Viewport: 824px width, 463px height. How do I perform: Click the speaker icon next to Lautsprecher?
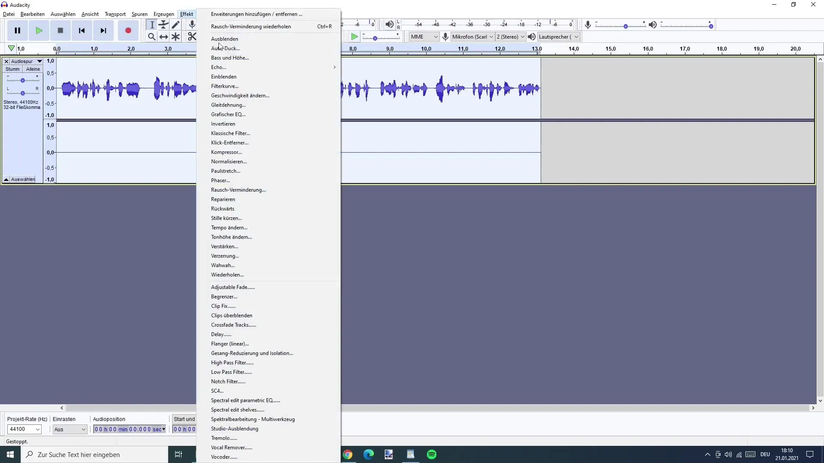532,37
